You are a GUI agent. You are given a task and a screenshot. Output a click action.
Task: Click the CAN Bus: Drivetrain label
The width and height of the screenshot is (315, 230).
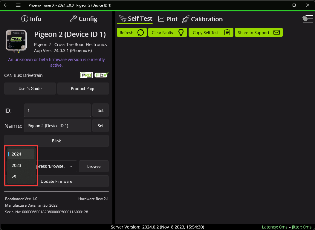[x=23, y=75]
